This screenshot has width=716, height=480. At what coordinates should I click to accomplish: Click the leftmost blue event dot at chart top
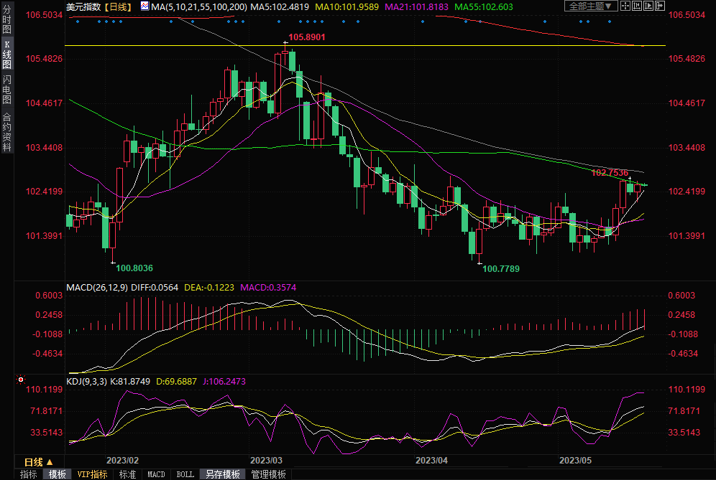(x=77, y=21)
